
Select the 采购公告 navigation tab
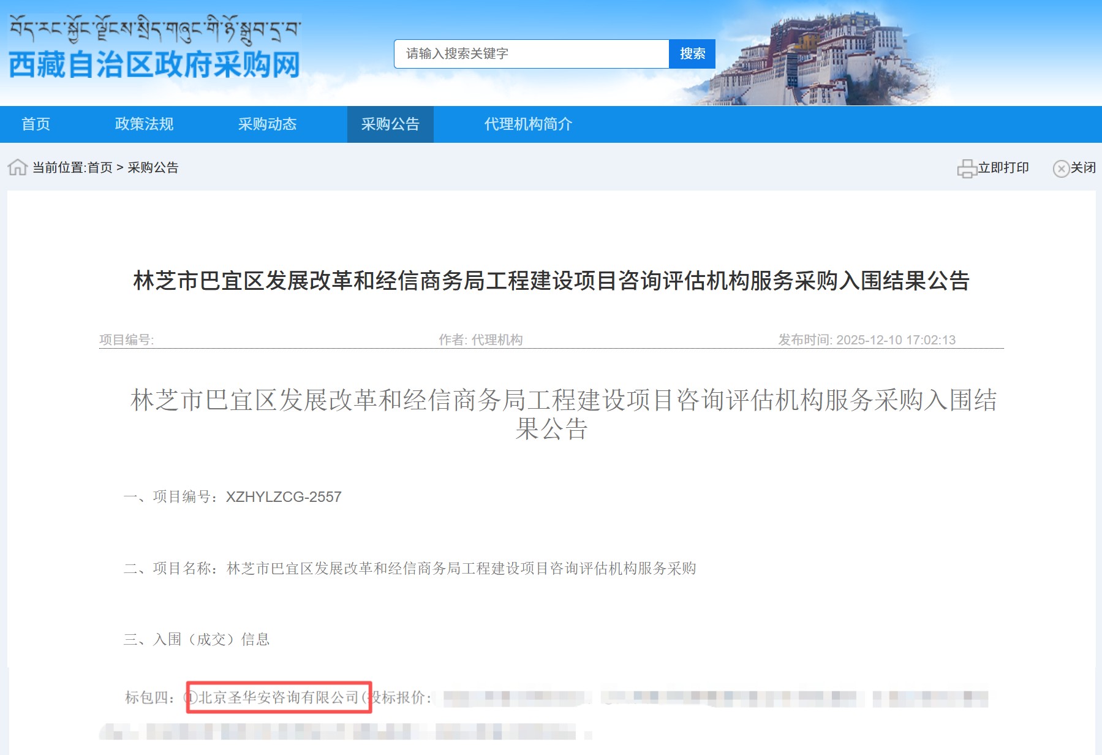390,124
